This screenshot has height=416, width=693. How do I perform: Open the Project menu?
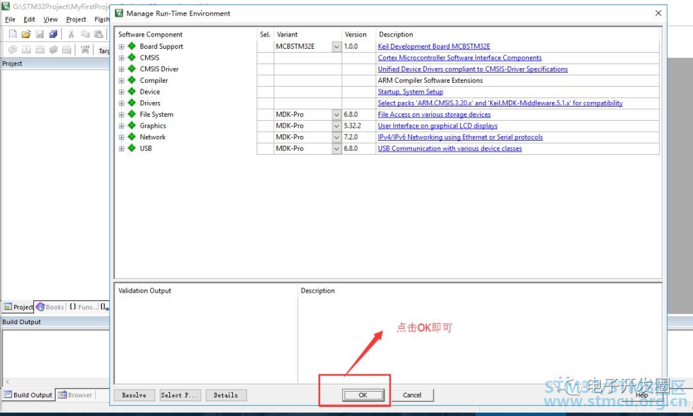tap(76, 19)
